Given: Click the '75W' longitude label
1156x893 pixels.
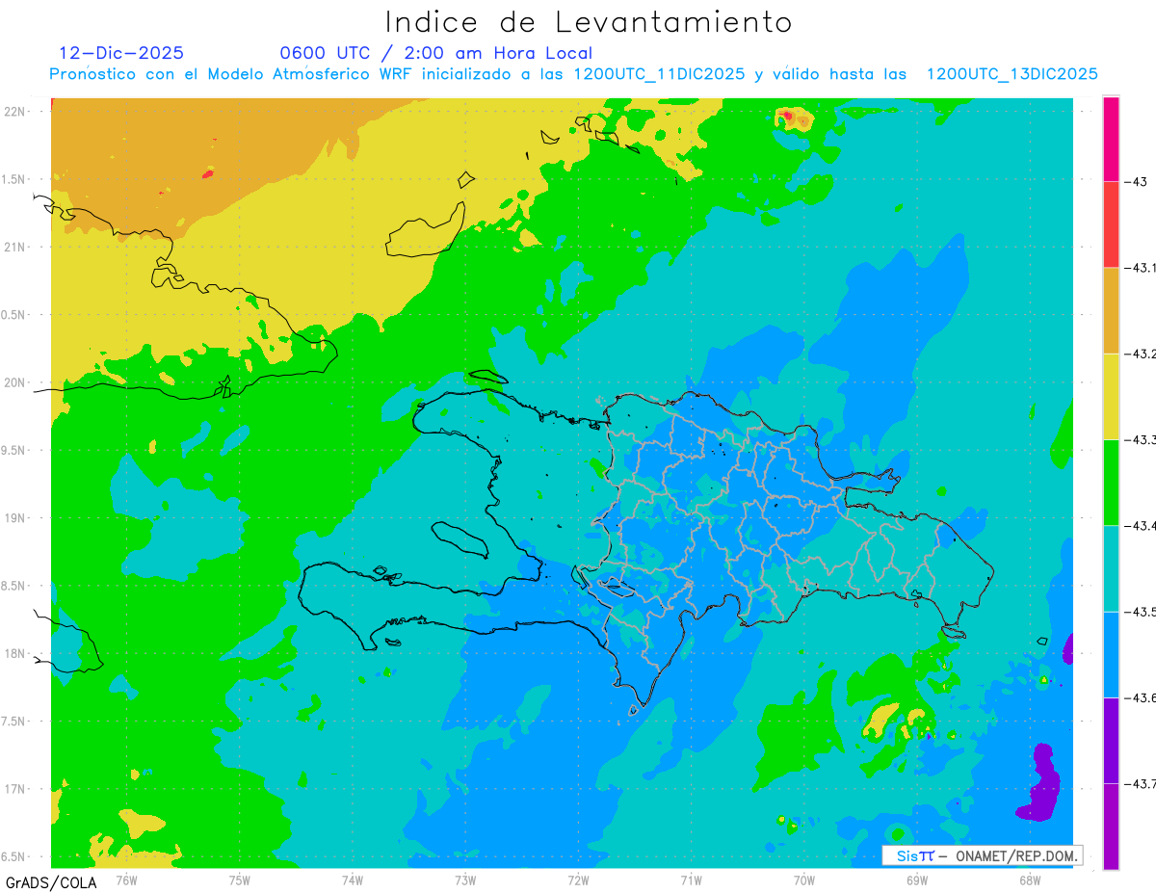Looking at the screenshot, I should pos(240,880).
